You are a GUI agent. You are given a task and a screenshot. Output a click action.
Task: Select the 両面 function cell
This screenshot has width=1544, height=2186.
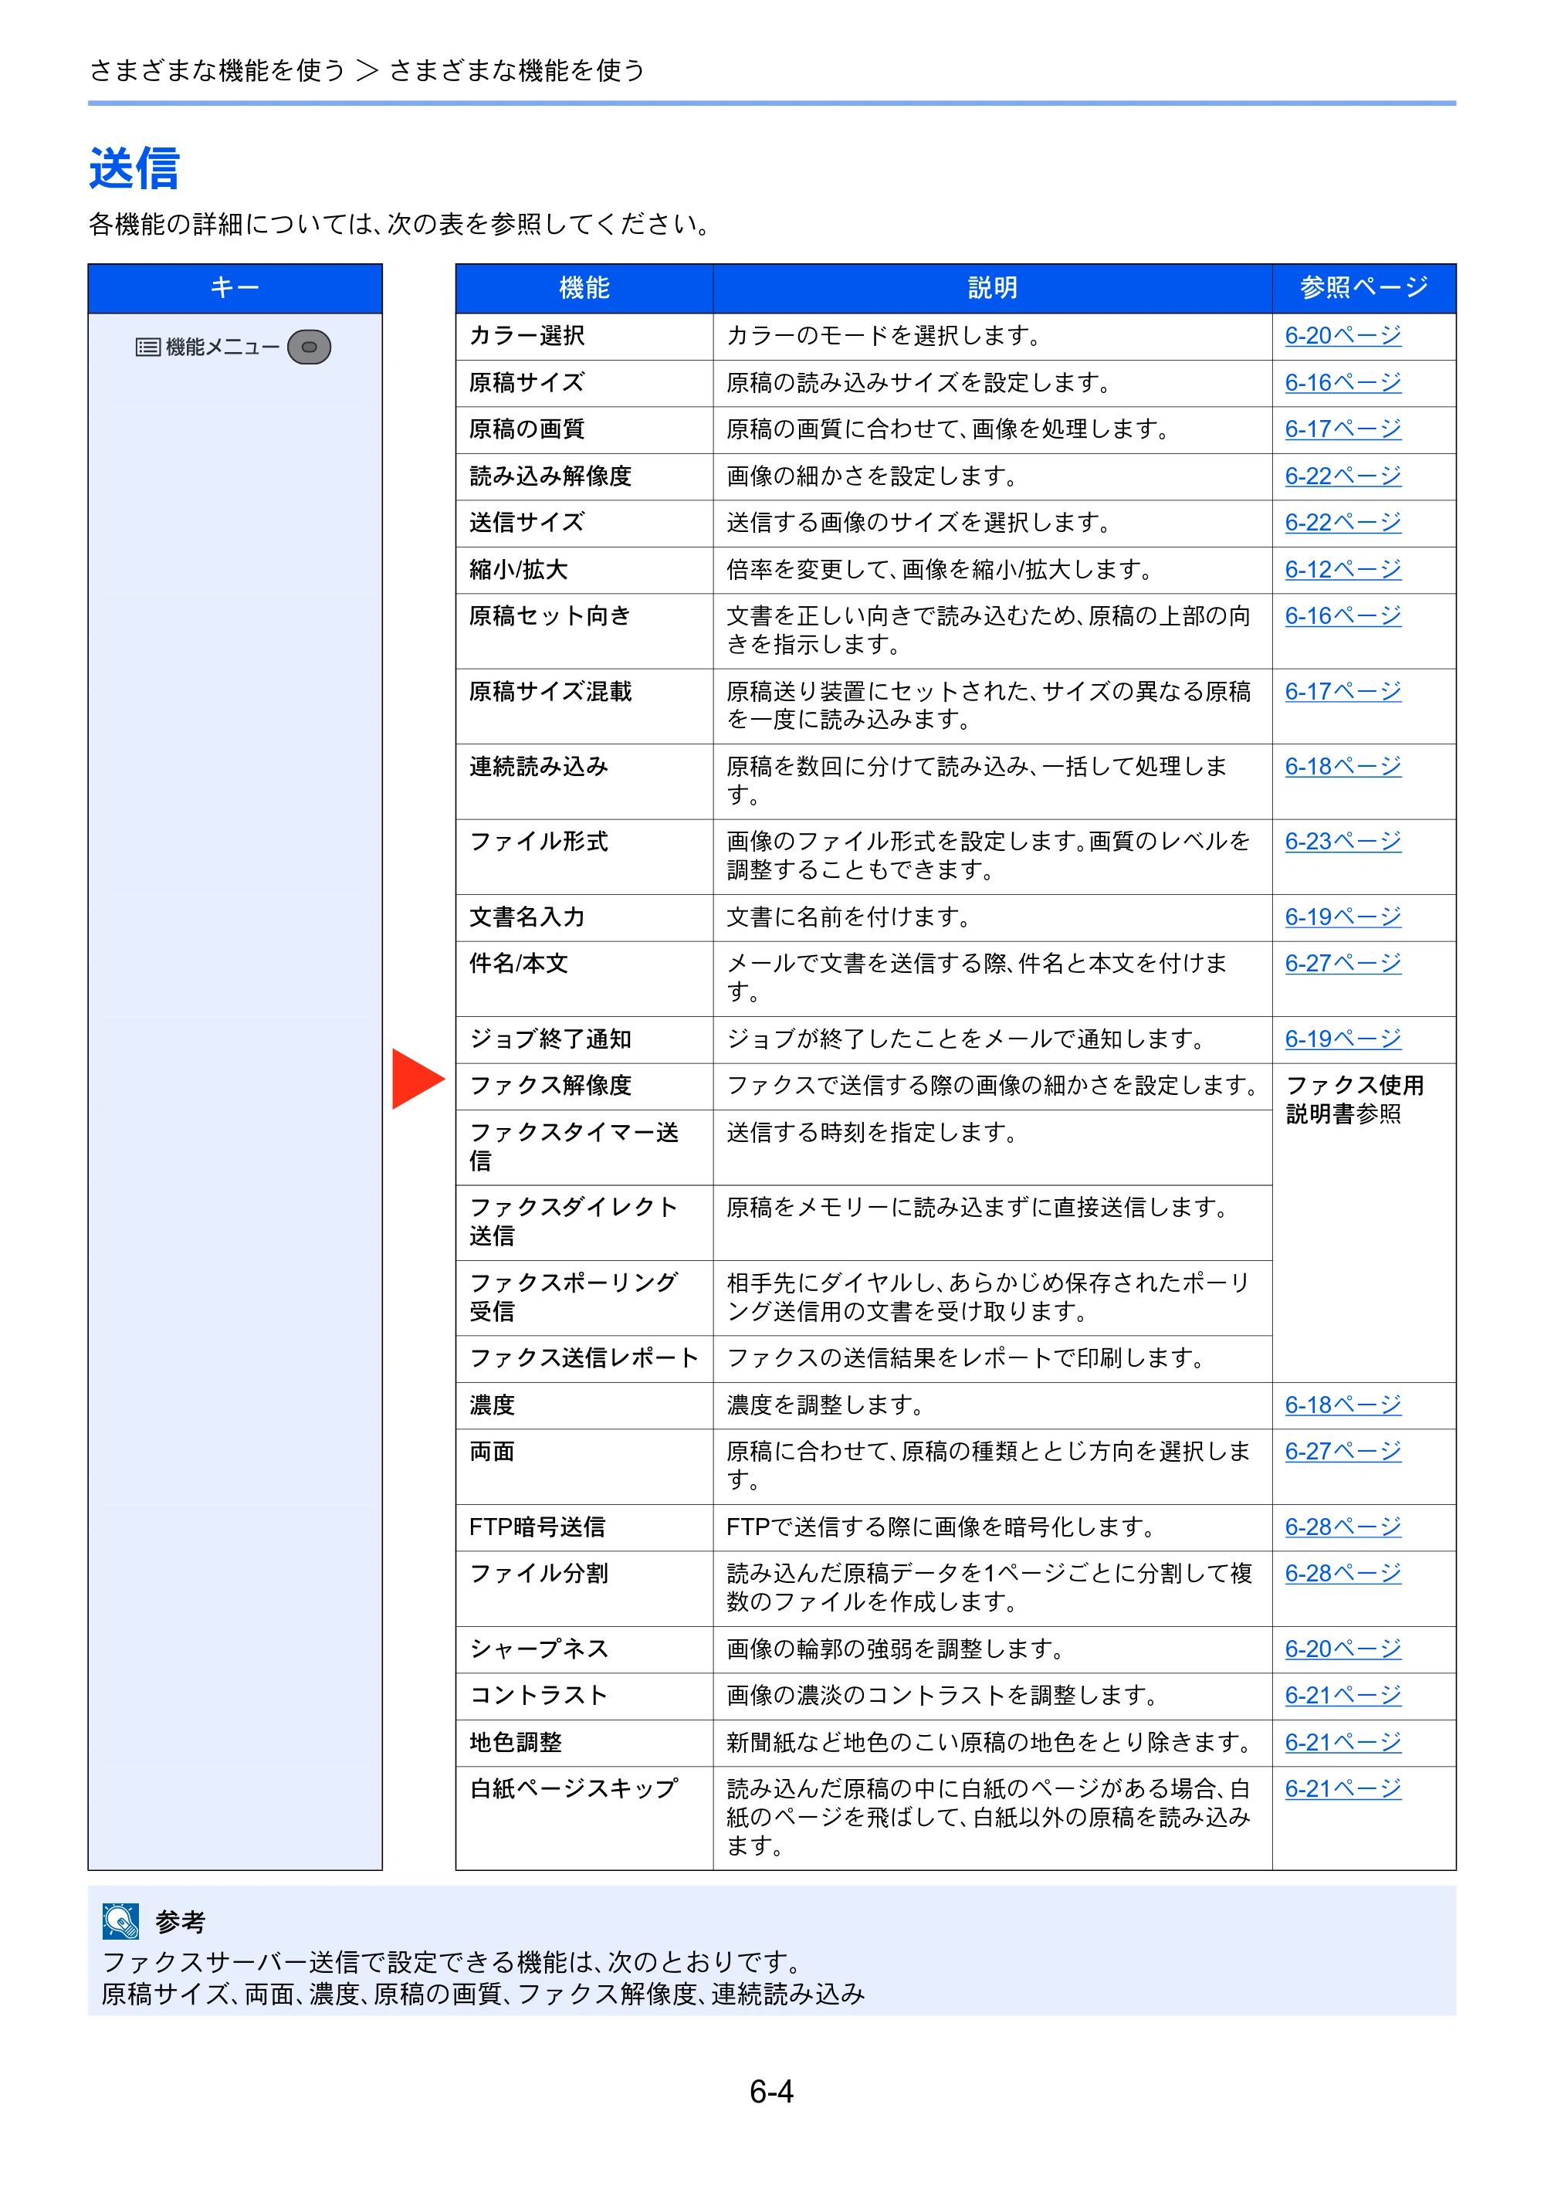(x=584, y=1466)
